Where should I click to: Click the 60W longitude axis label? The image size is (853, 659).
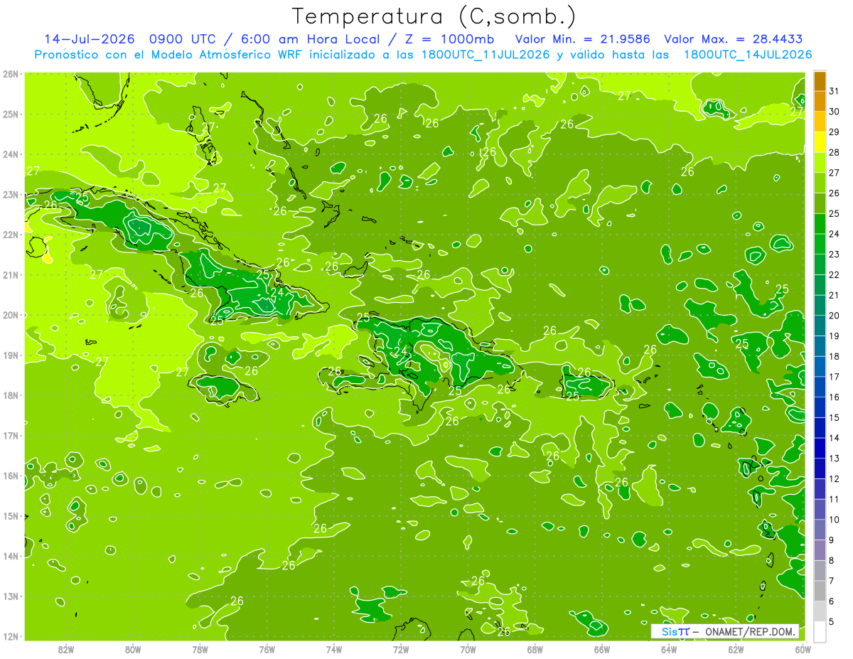point(803,649)
